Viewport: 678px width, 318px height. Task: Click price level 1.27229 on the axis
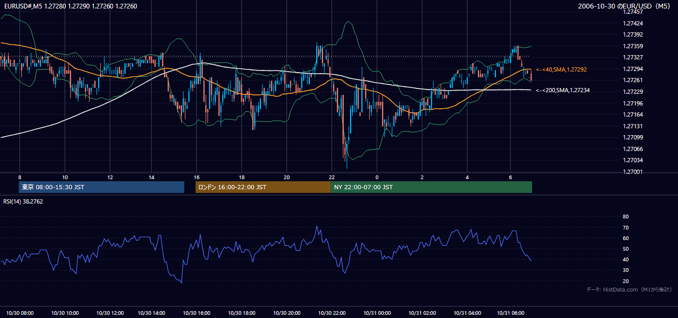tap(632, 92)
